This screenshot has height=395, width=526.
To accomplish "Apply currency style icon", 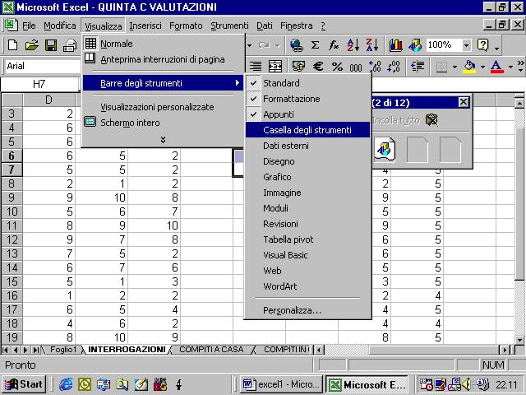I will click(298, 66).
